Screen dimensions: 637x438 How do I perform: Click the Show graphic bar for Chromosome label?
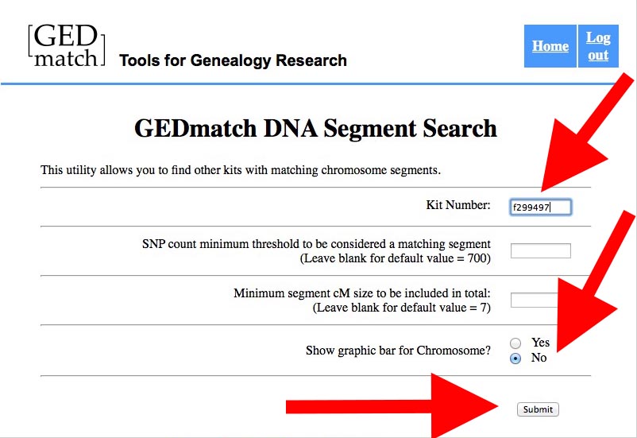pos(398,350)
